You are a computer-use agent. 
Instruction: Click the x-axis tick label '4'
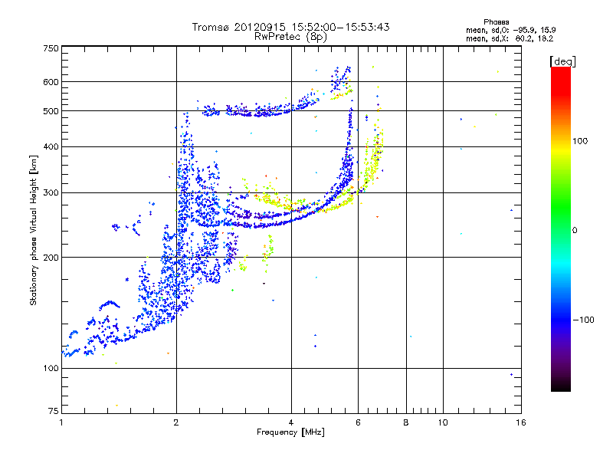[291, 422]
